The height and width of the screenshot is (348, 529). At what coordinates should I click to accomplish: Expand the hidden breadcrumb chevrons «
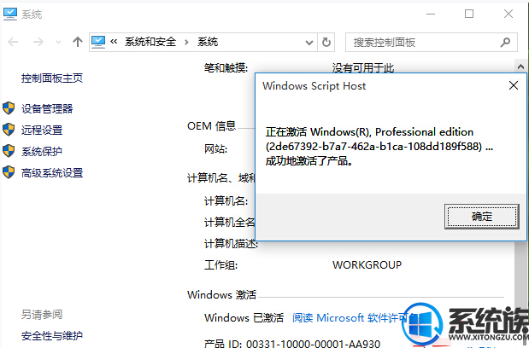coord(114,42)
